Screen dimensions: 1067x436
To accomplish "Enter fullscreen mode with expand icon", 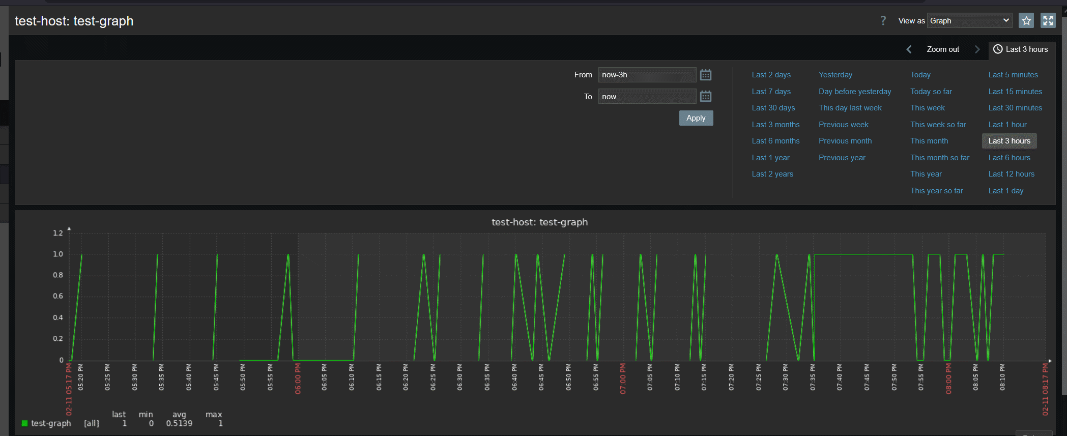I will point(1048,21).
